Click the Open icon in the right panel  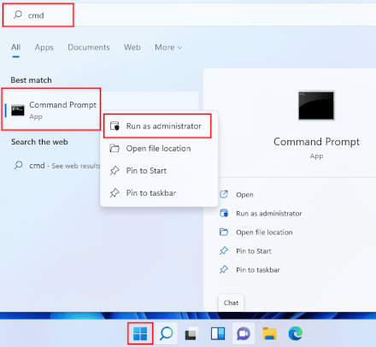pyautogui.click(x=224, y=194)
